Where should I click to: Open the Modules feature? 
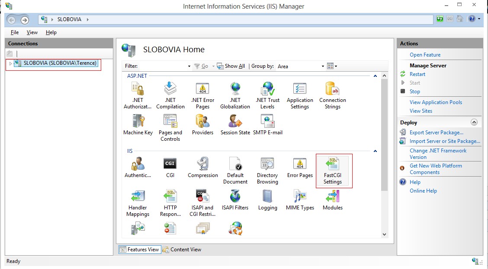[332, 200]
